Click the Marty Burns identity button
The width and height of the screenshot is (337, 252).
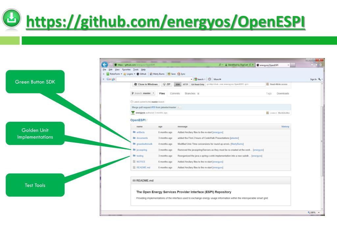157,74
